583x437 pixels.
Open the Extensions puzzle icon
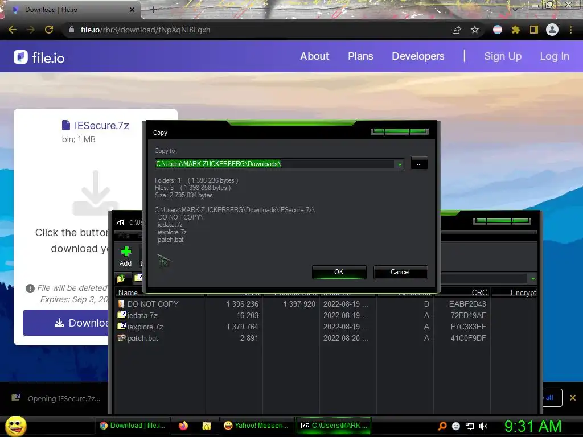[516, 30]
